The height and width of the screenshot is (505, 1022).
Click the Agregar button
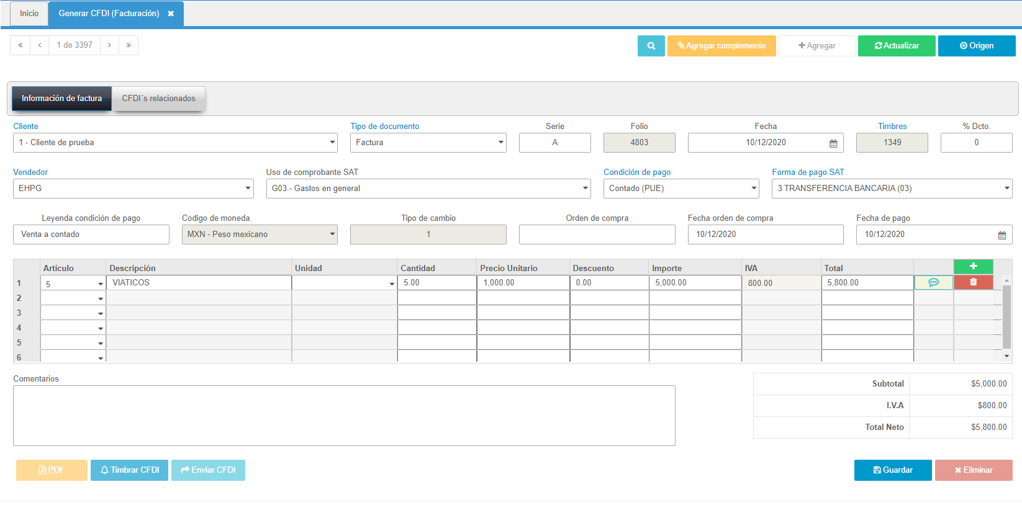click(x=817, y=46)
